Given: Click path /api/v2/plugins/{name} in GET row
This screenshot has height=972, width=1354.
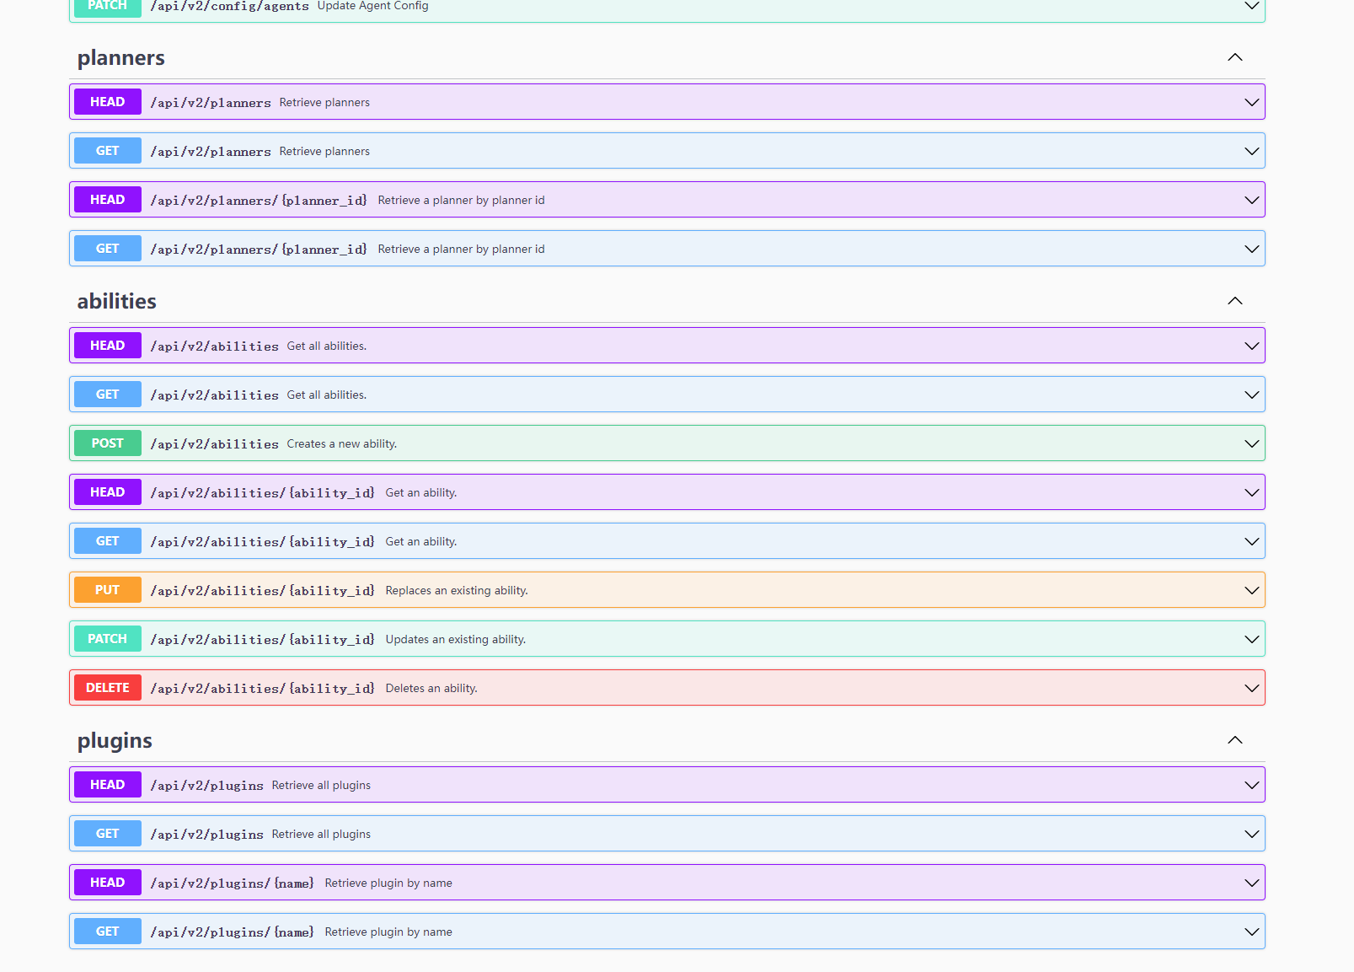Looking at the screenshot, I should 233,932.
